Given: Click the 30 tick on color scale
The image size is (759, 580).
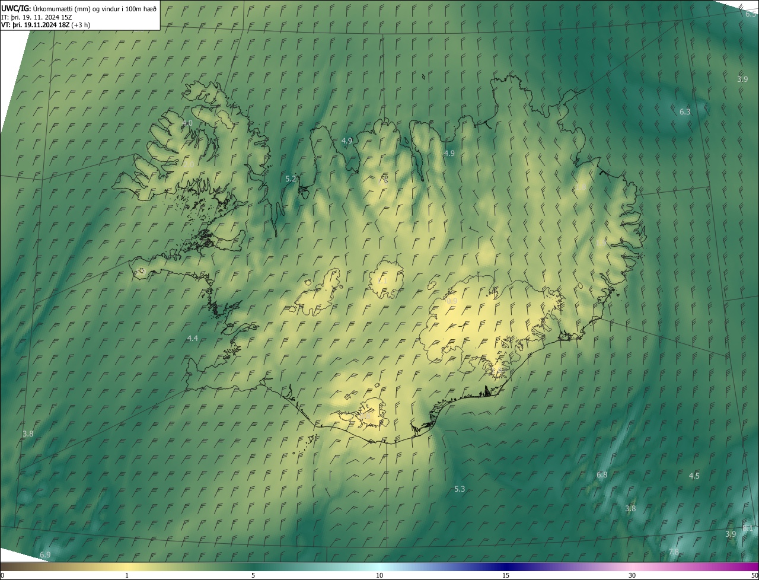Looking at the screenshot, I should (x=632, y=576).
